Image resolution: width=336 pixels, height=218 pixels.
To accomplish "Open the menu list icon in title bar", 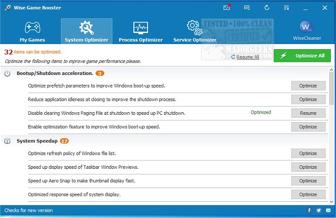I will coord(286,8).
